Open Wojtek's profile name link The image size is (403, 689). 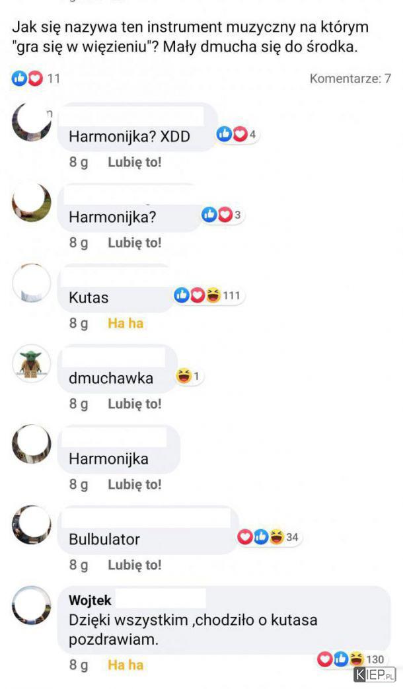pos(90,600)
